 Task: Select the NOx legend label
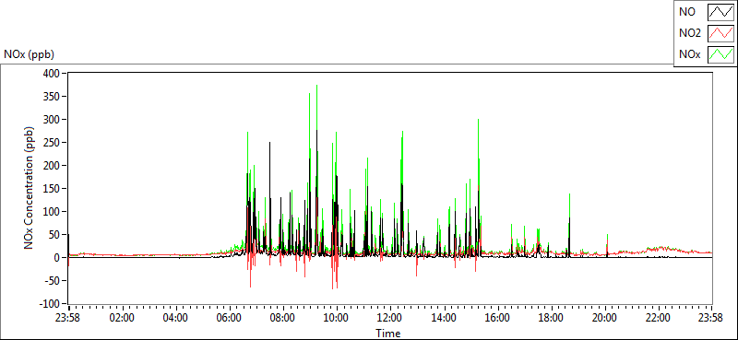(x=689, y=55)
